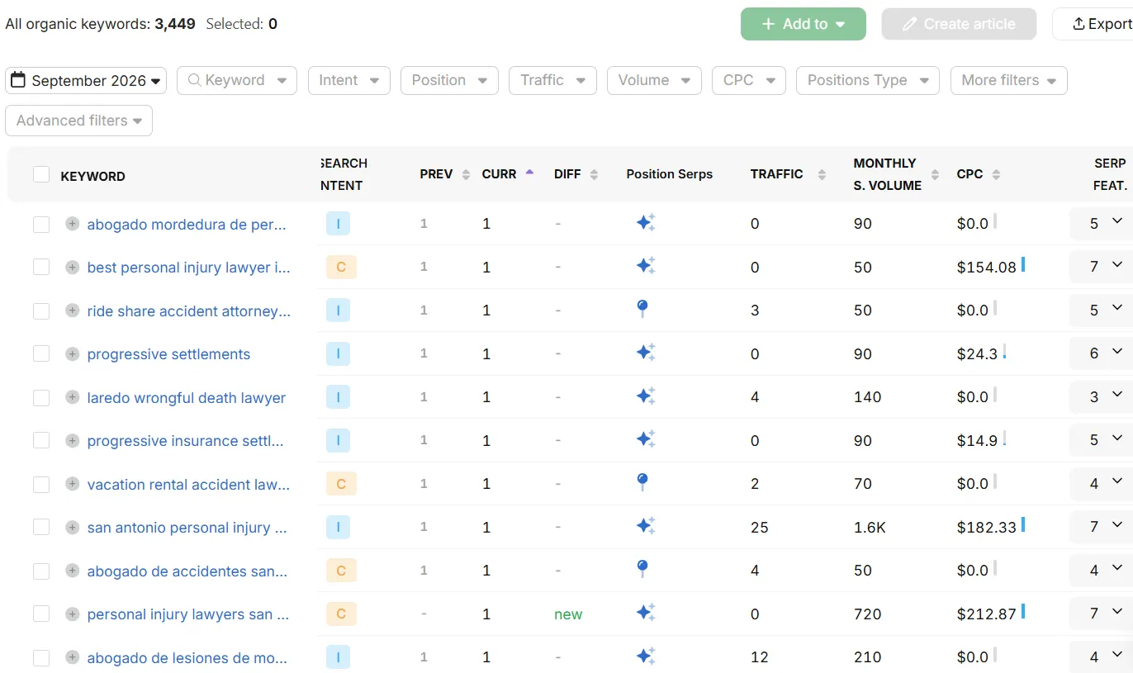Sort by the DIFF column arrows

[594, 174]
